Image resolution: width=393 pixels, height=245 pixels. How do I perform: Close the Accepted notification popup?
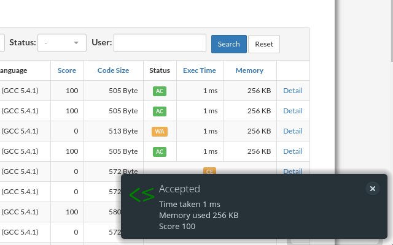373,189
